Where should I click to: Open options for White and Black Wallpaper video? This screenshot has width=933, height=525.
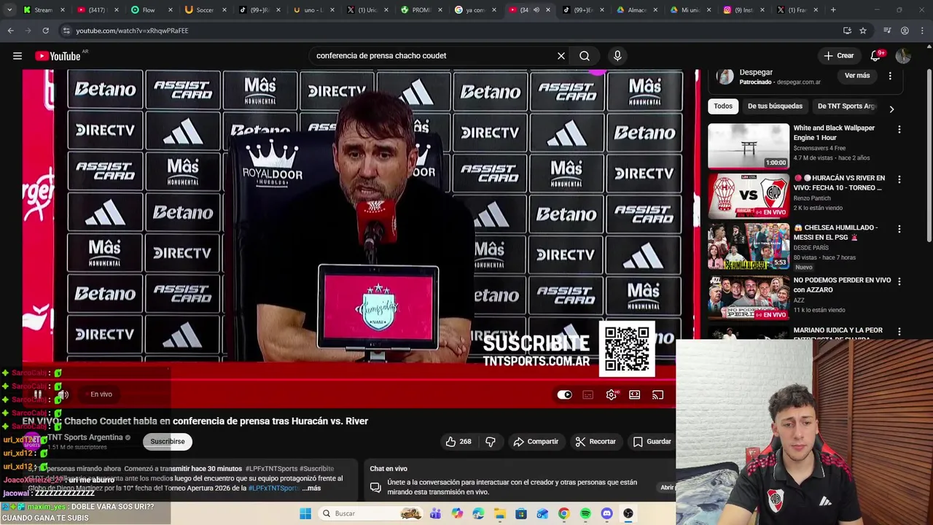[899, 129]
